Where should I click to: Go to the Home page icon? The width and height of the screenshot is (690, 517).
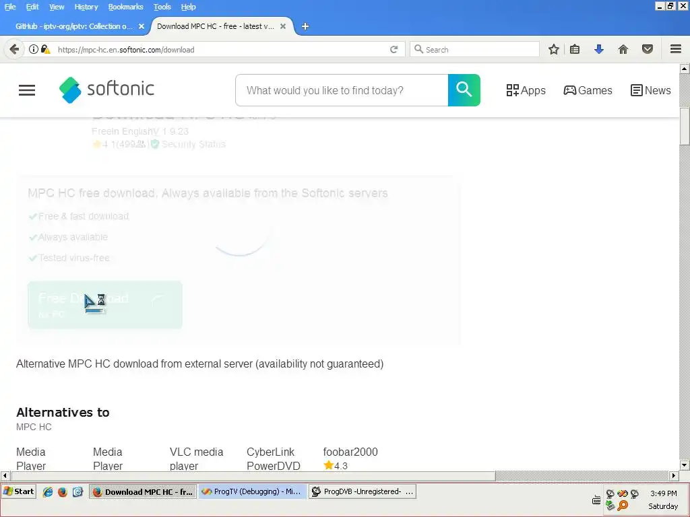[x=623, y=49]
